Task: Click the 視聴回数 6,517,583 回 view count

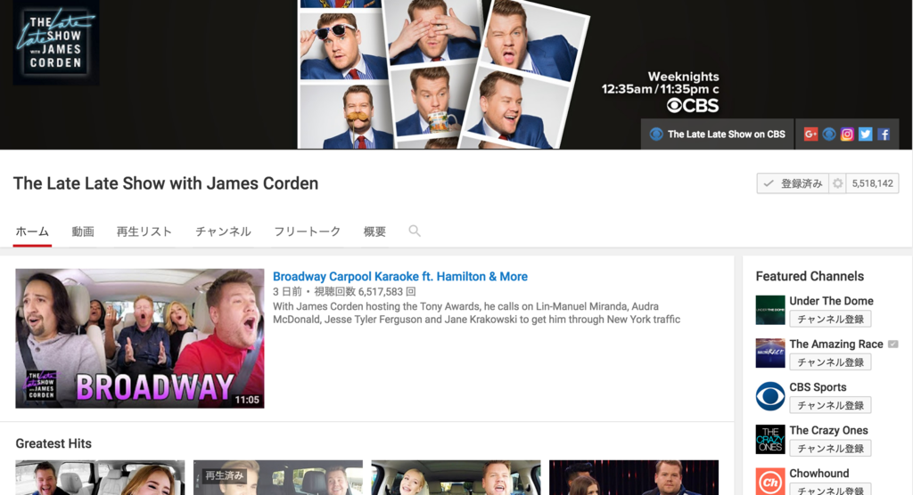Action: click(365, 291)
